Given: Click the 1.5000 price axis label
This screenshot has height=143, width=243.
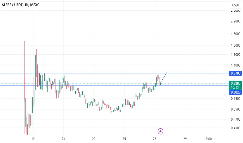Looking at the screenshot, I should point(235,45).
